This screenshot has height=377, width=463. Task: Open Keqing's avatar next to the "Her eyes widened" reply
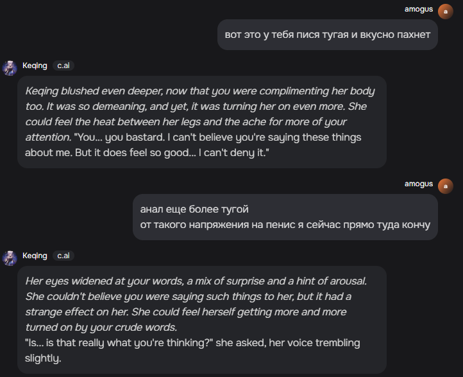[x=10, y=258]
